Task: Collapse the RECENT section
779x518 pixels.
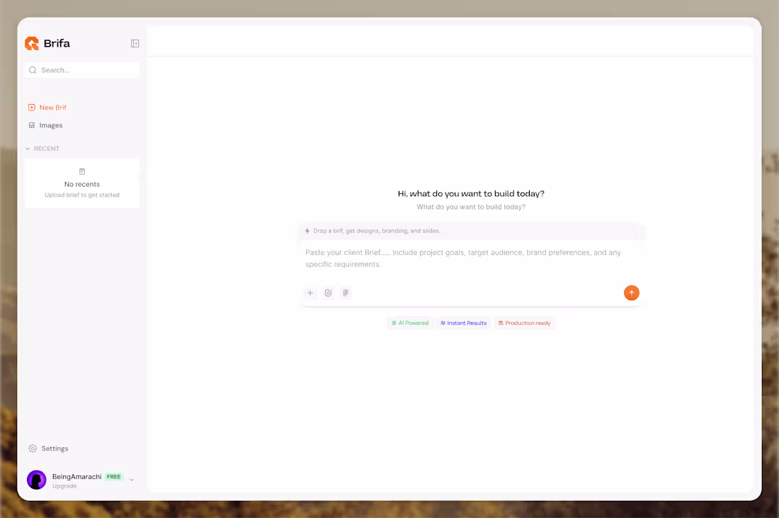Action: pyautogui.click(x=28, y=149)
